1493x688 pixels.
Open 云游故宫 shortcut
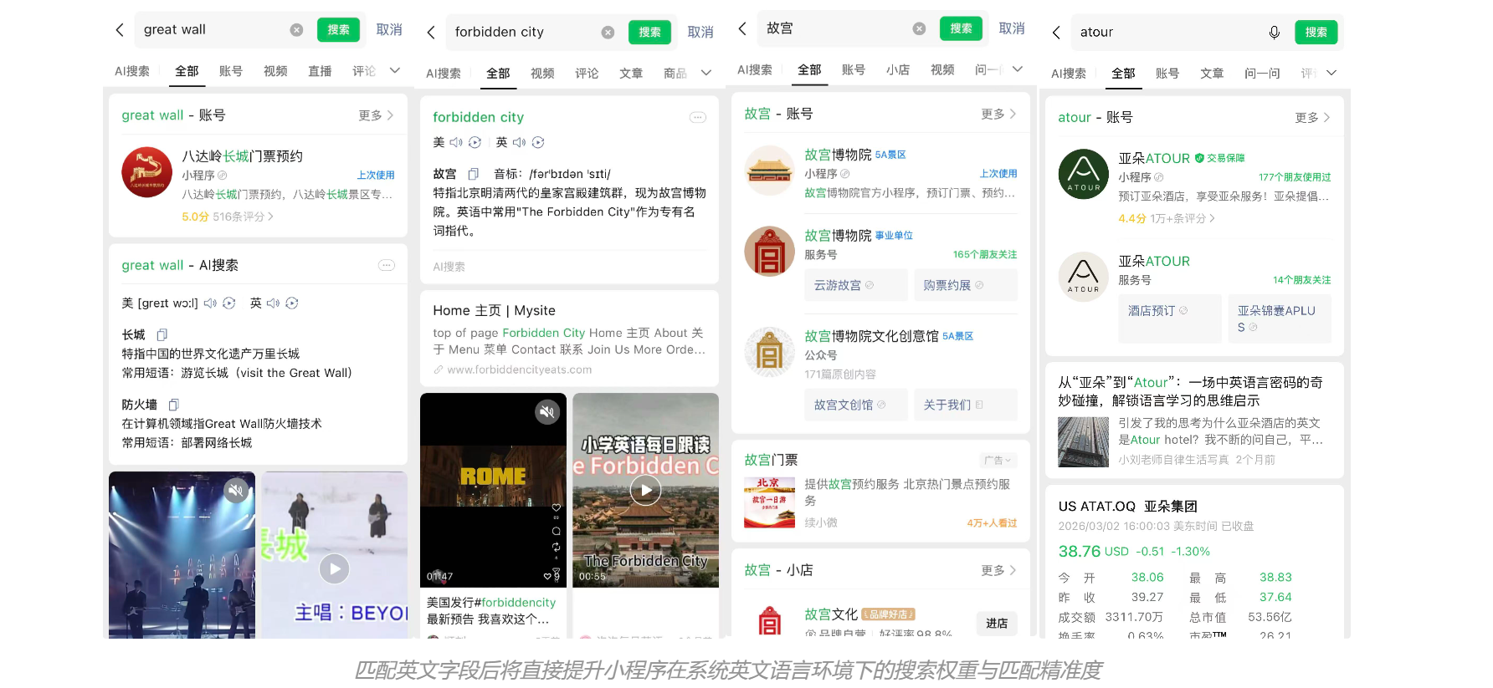click(x=856, y=285)
